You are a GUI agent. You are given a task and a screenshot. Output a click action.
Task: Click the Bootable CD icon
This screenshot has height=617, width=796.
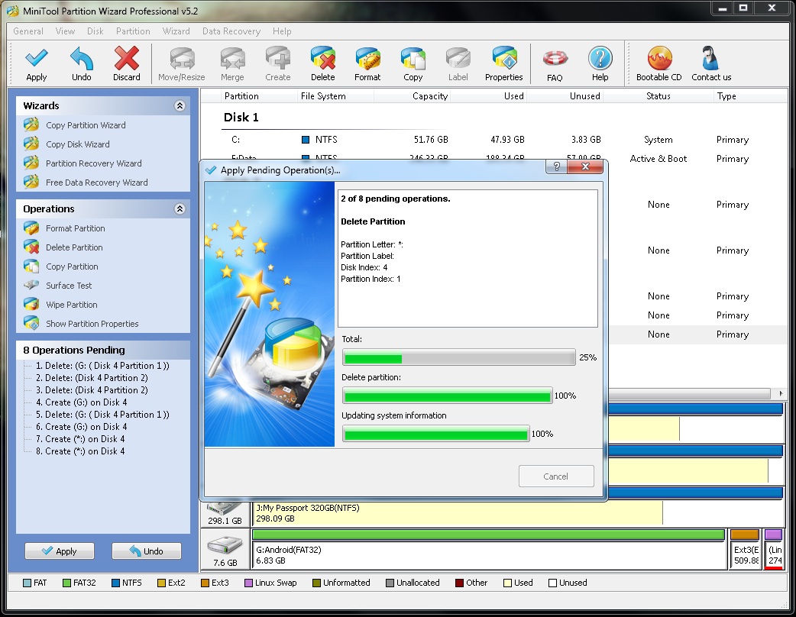click(x=659, y=59)
